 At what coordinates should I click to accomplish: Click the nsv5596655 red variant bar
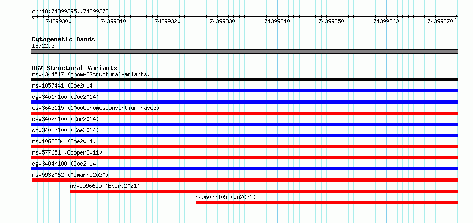[264, 191]
